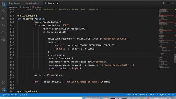Screen dimensions: 176x99
Task: Open the Manage gear icon
Action: coord(3,89)
